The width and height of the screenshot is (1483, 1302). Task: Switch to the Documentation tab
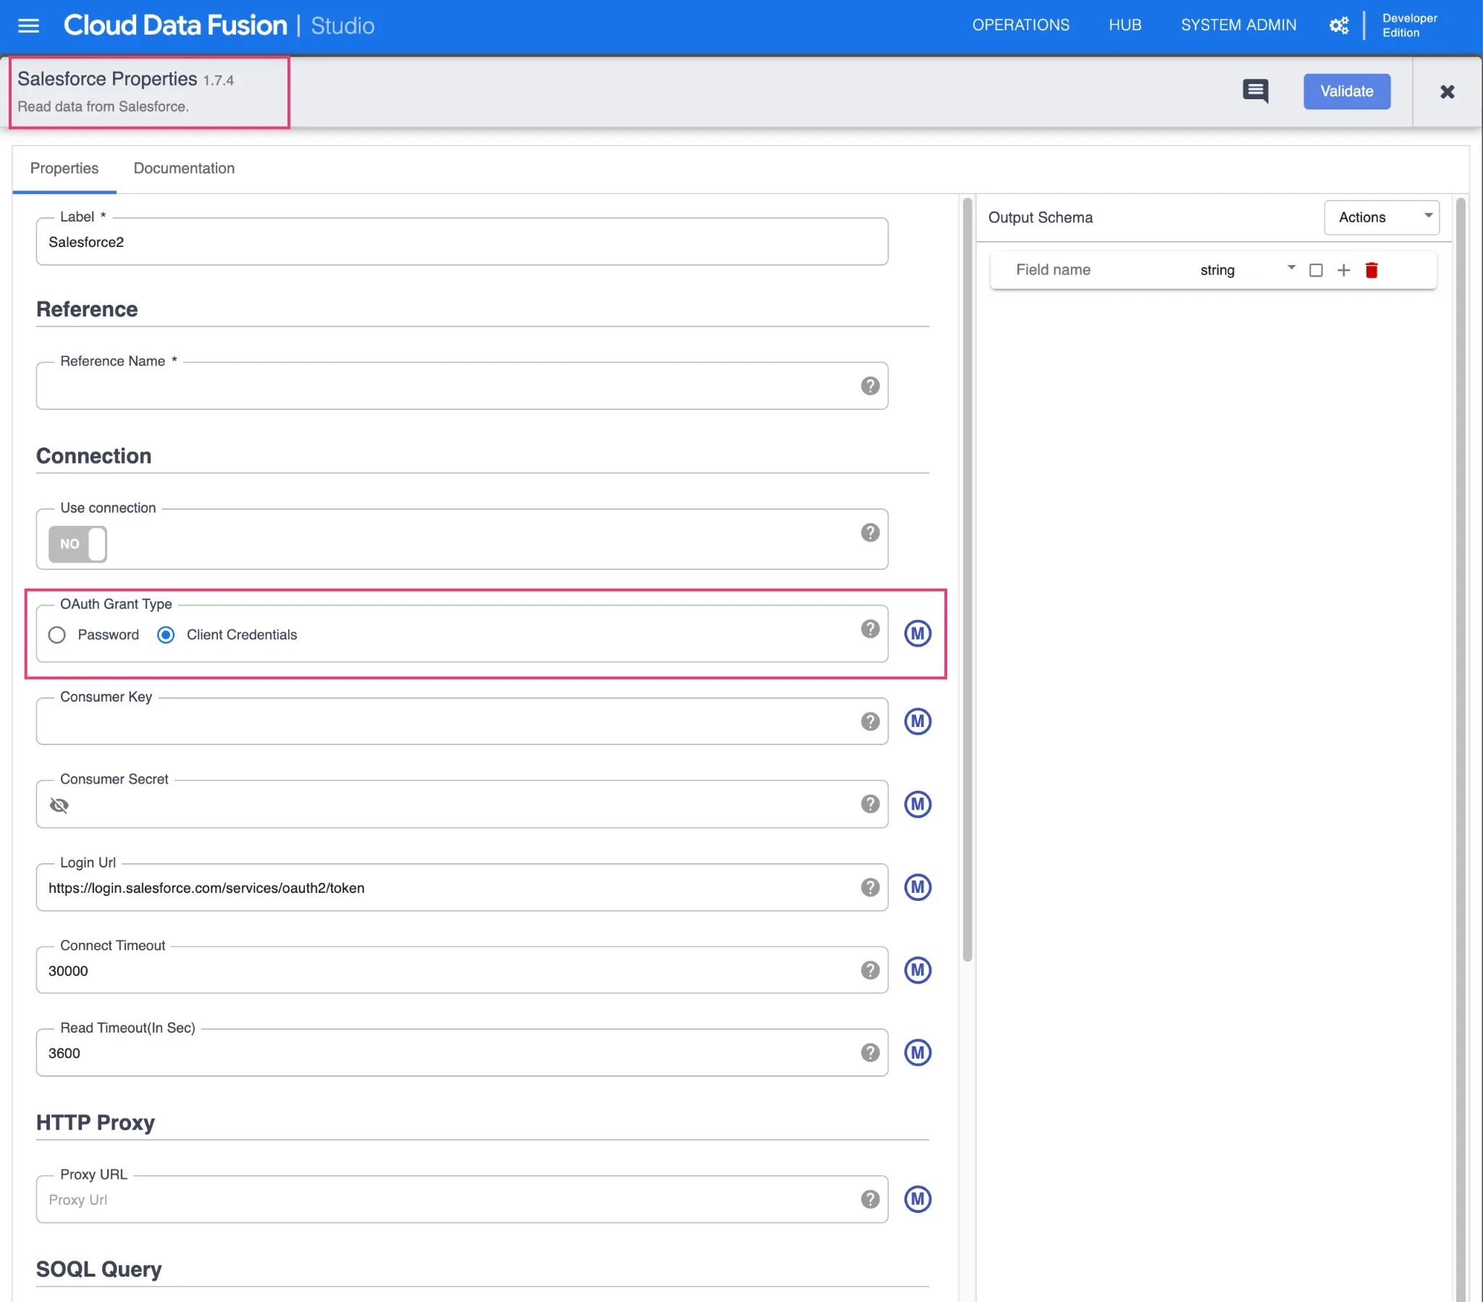[x=183, y=169]
